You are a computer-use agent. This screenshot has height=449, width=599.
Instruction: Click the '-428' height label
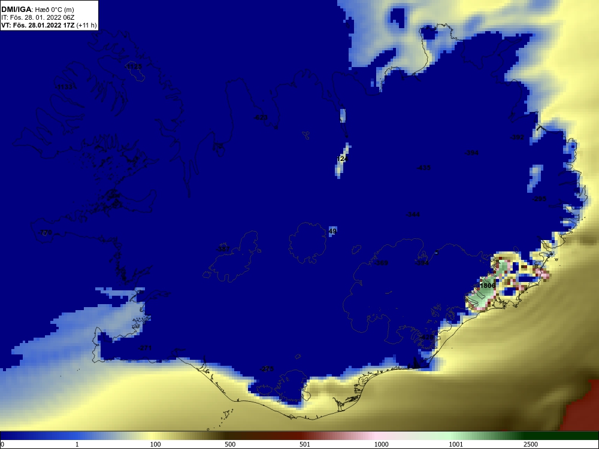point(427,338)
